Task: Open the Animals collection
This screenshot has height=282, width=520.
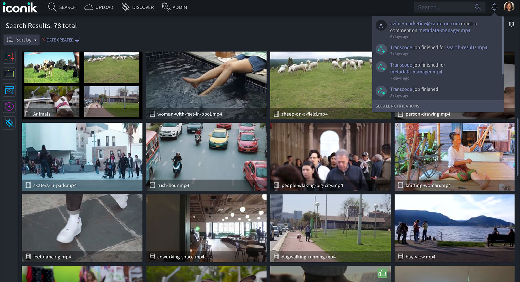Action: [82, 85]
